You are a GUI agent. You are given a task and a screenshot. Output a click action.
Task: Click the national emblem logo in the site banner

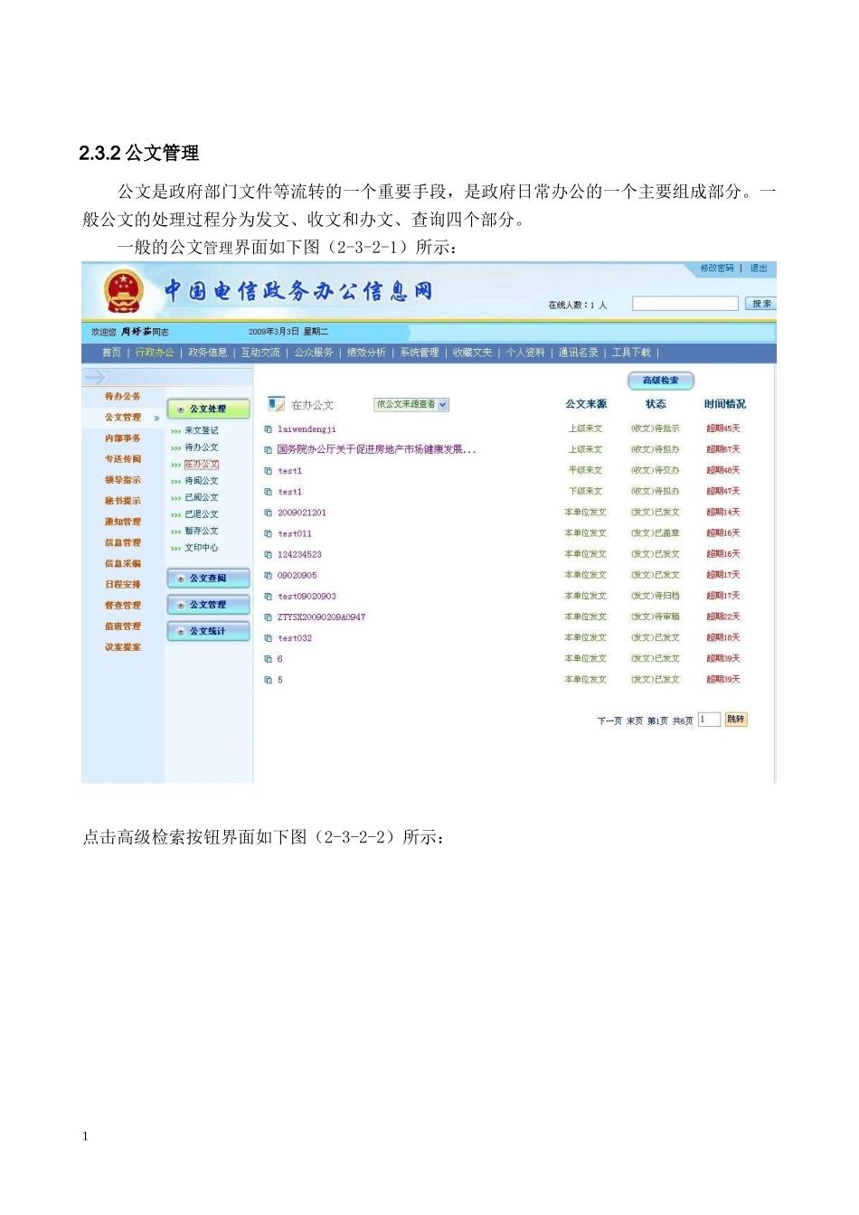pos(123,291)
